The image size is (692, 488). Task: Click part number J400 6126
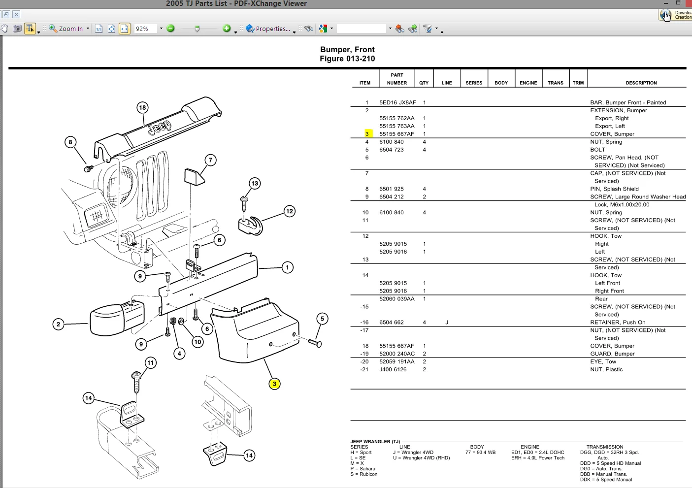click(393, 370)
